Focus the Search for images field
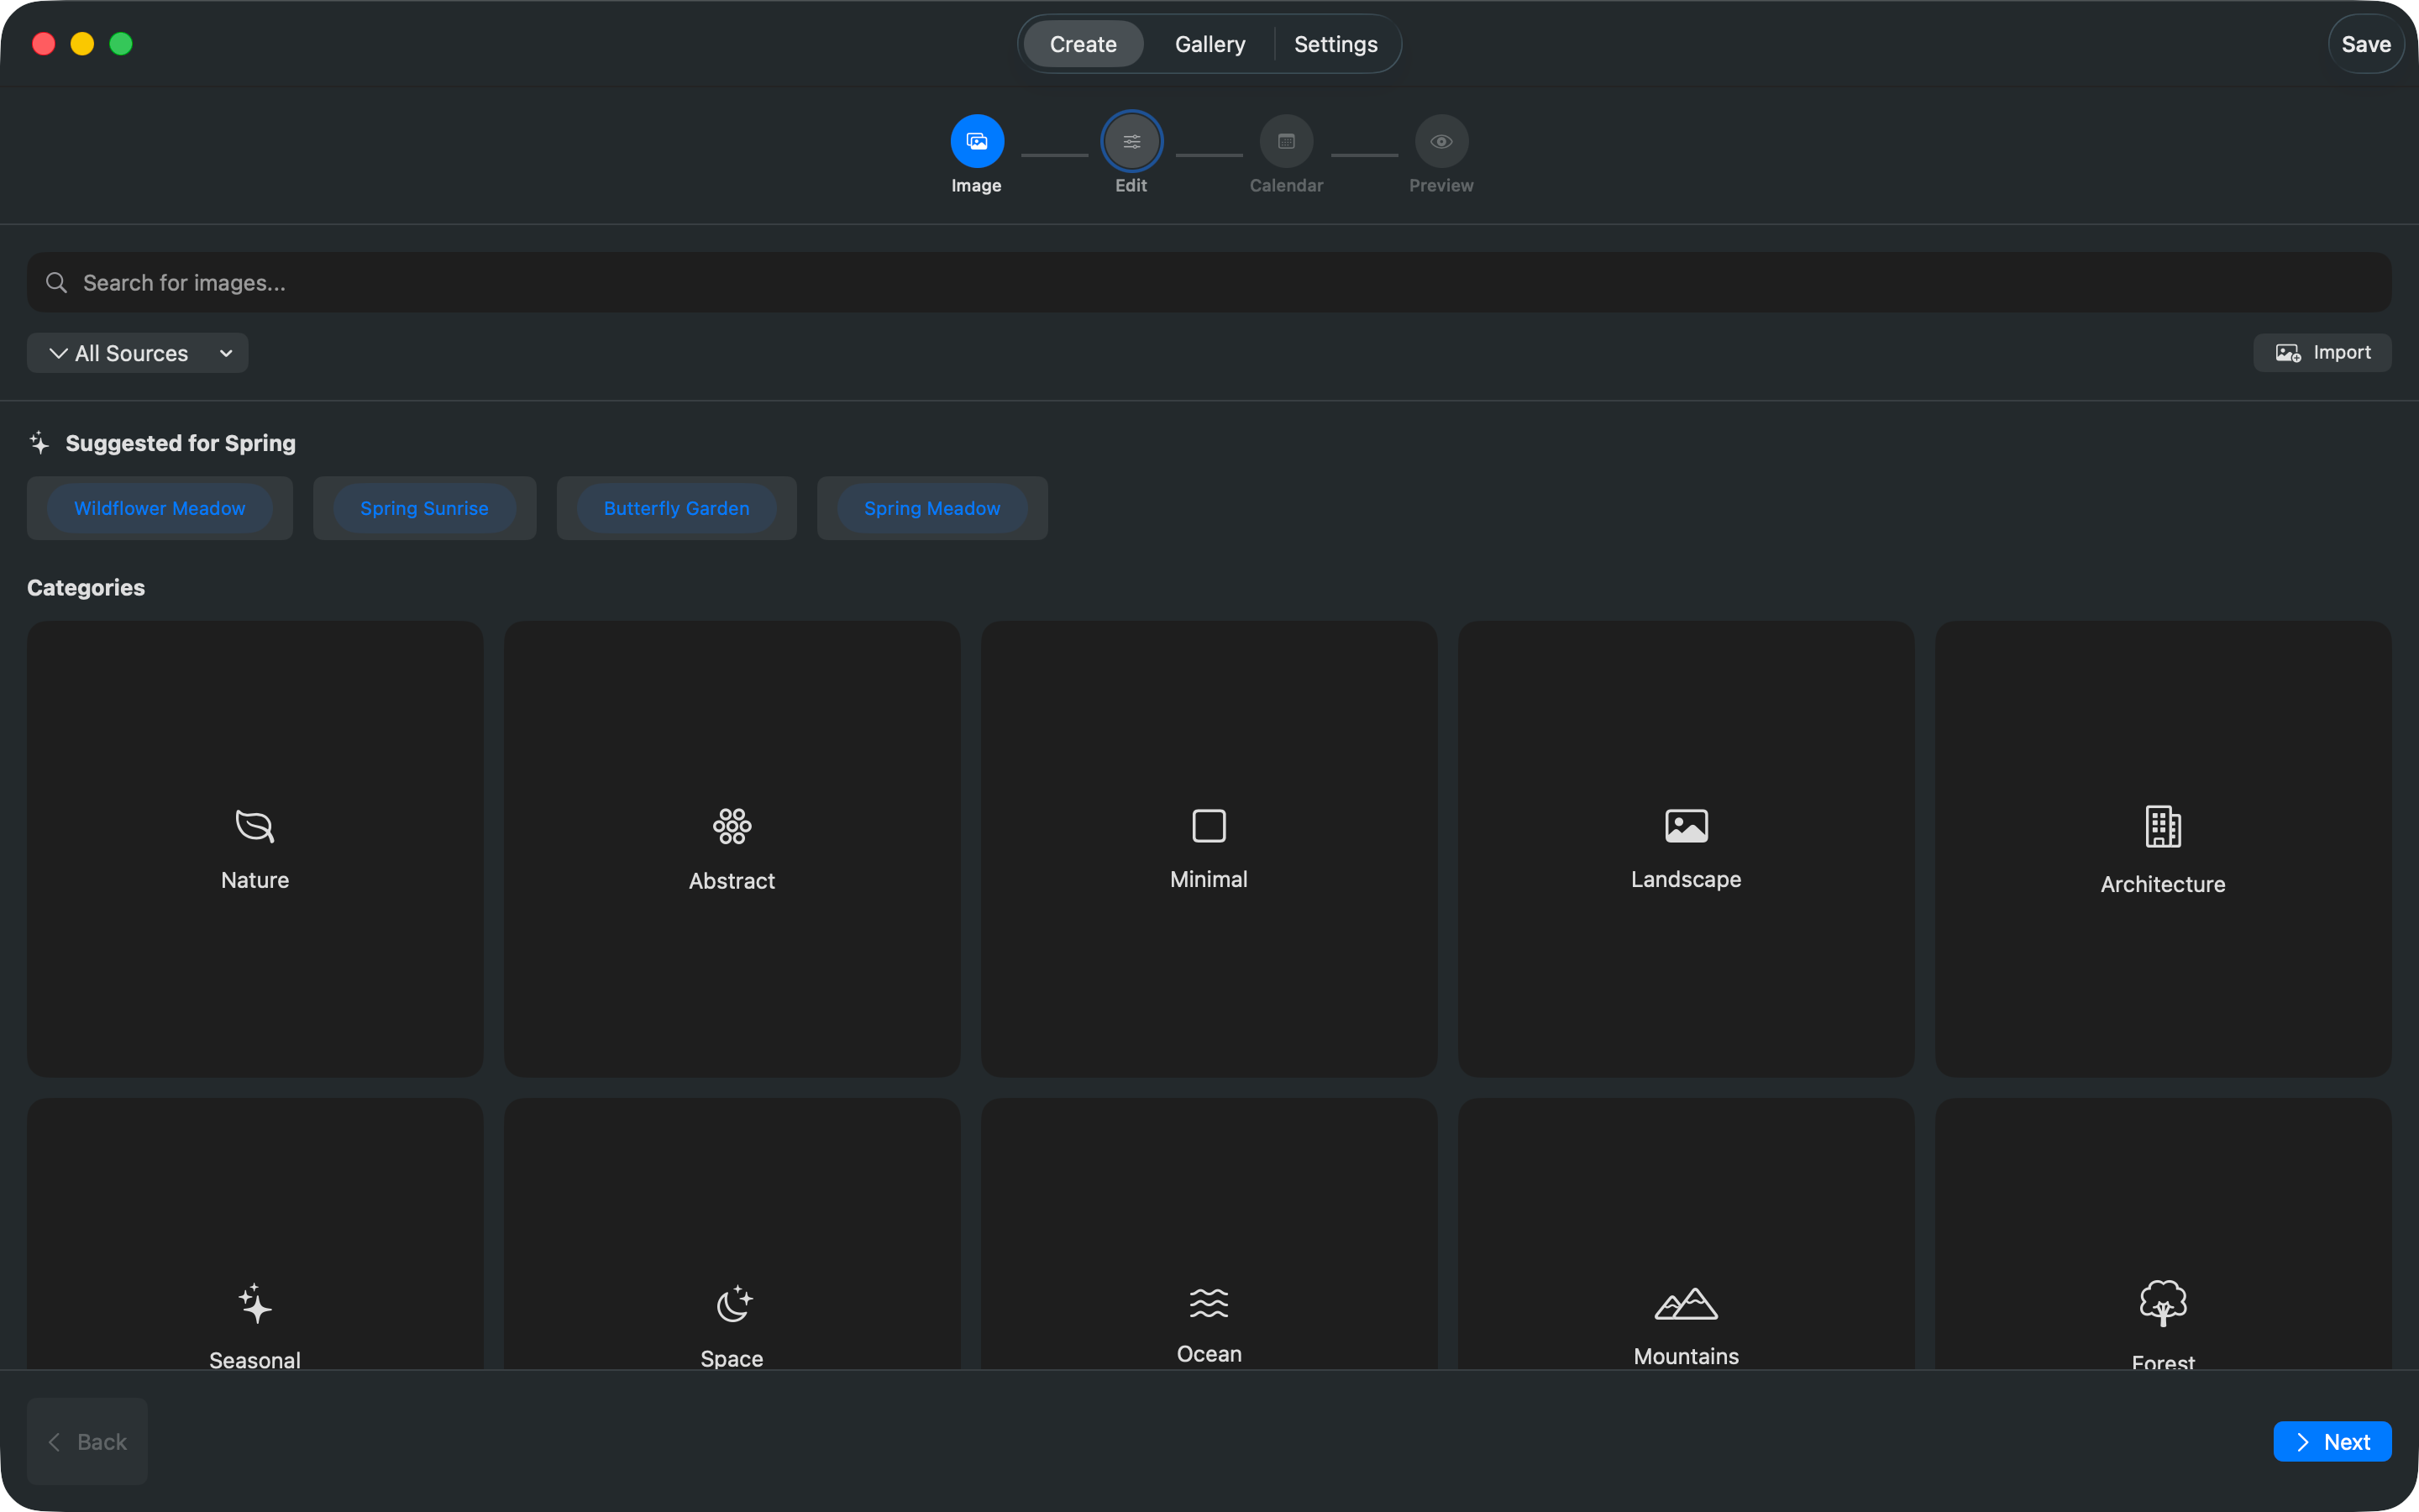 coord(1209,283)
